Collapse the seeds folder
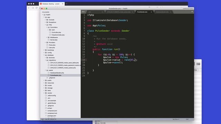Screen dimensions: 221x124 tap(45, 70)
